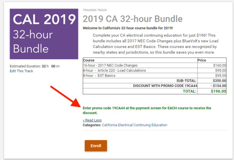Image resolution: width=234 pixels, height=160 pixels.
Task: Click the purple CAL 2019 bundle image
Action: [x=44, y=34]
